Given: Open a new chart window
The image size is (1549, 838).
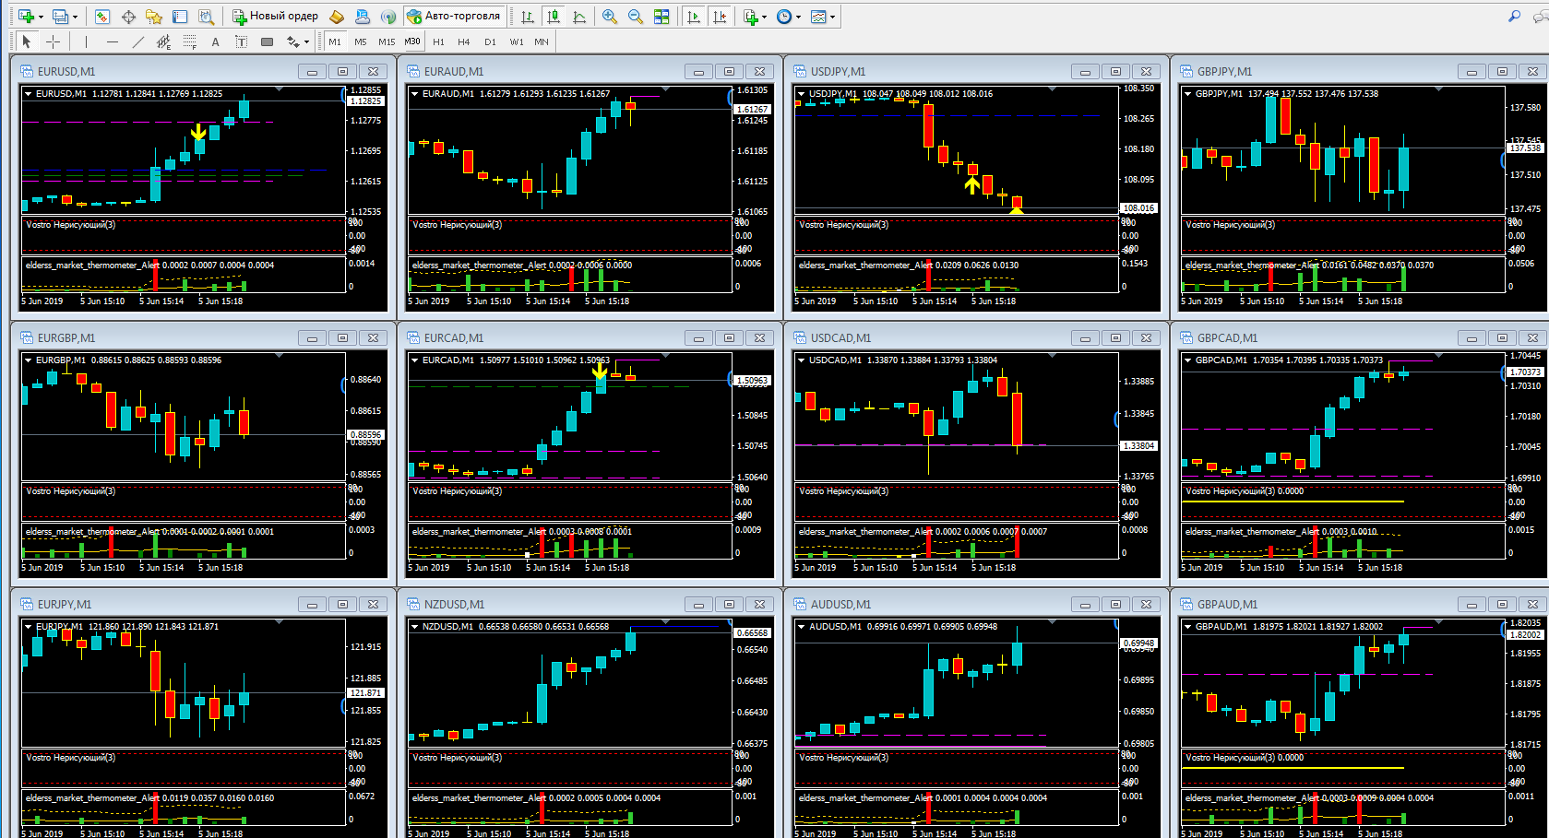Looking at the screenshot, I should click(25, 16).
